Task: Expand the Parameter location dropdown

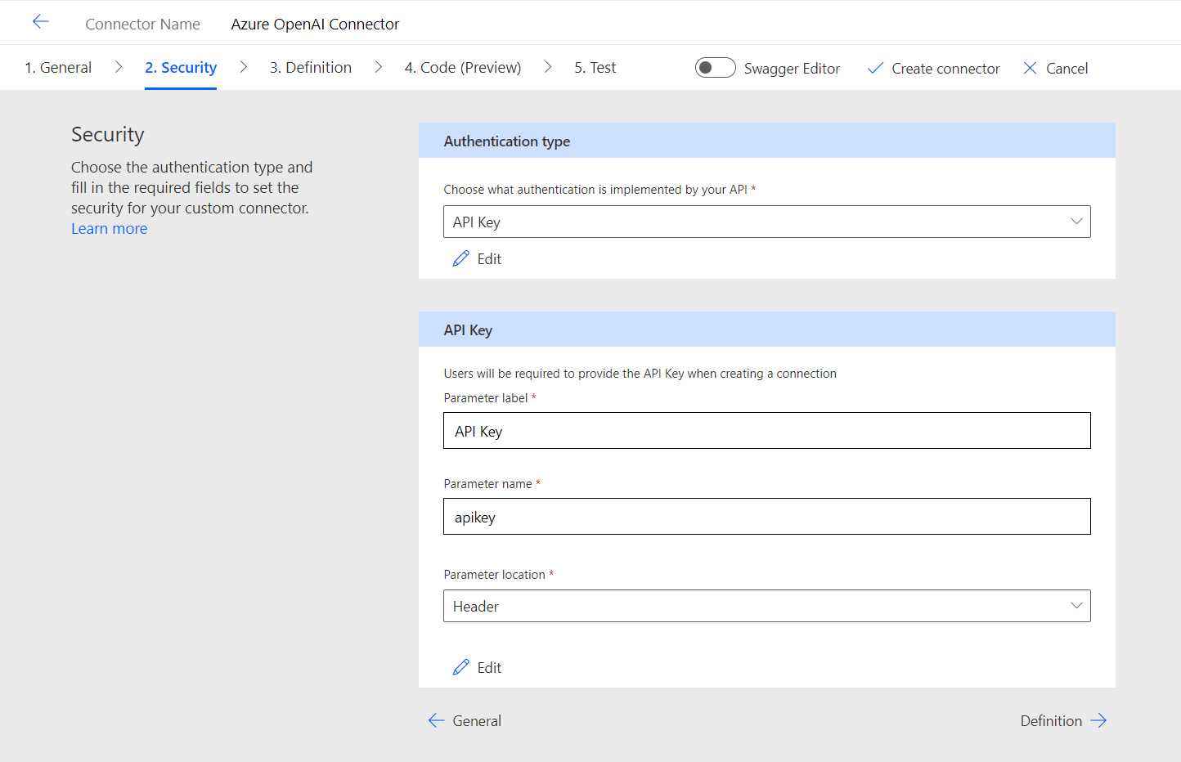Action: pyautogui.click(x=766, y=606)
